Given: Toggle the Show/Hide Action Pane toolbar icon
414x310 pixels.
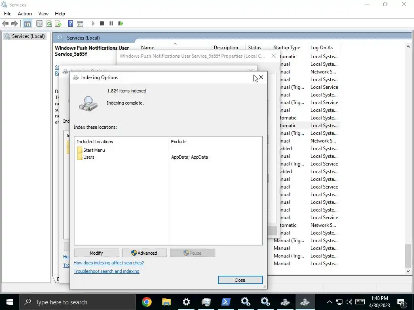Looking at the screenshot, I should (x=80, y=23).
